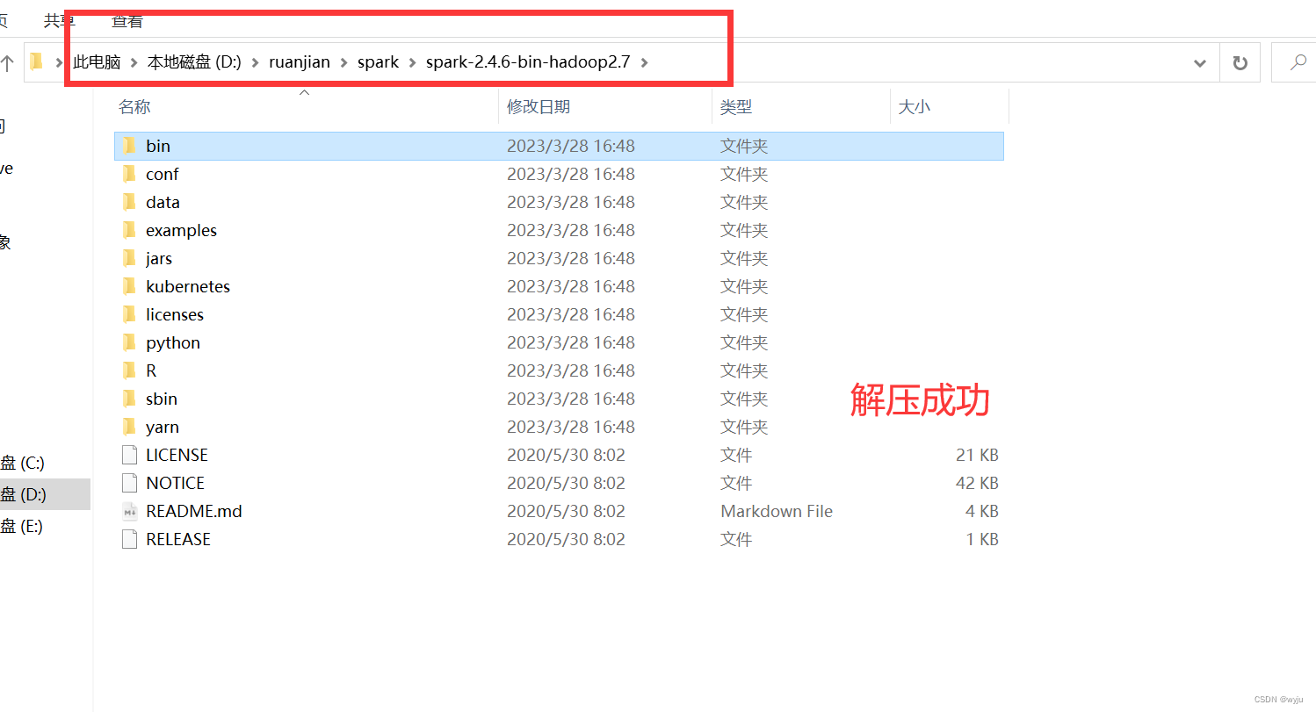Sort by 大小 column header
Viewport: 1316px width, 712px height.
point(914,107)
